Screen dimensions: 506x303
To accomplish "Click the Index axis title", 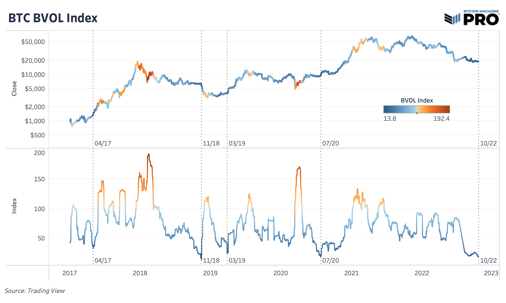I will tap(14, 206).
